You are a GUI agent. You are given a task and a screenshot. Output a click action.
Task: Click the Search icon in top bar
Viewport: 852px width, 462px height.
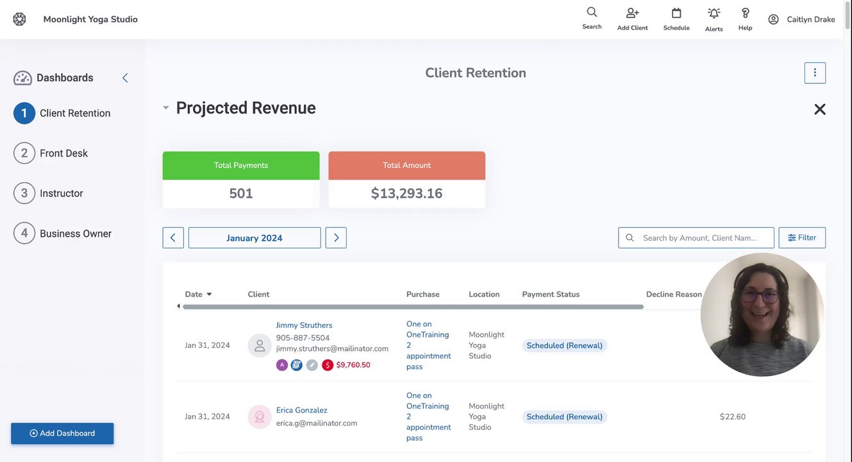point(592,12)
